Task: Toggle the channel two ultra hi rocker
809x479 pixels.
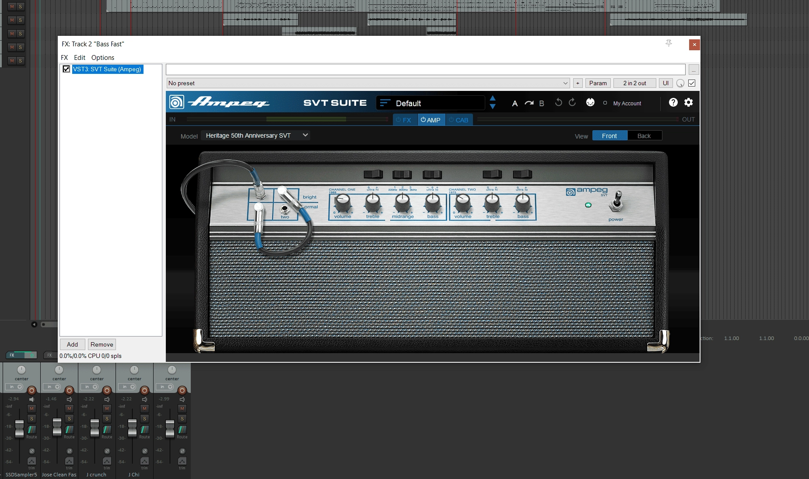Action: pyautogui.click(x=492, y=174)
